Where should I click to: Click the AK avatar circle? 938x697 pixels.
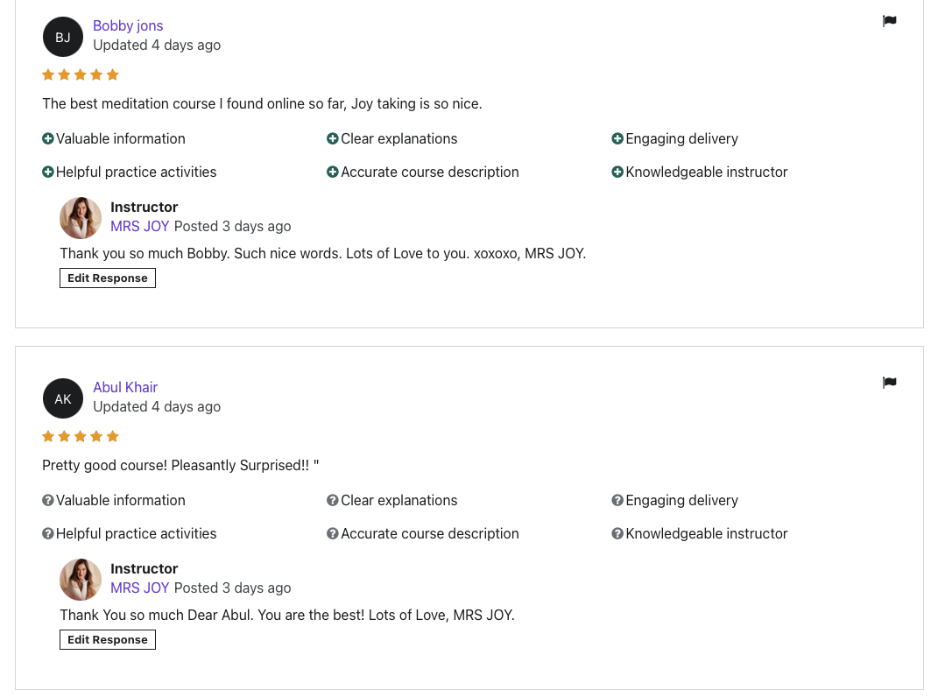click(x=63, y=398)
